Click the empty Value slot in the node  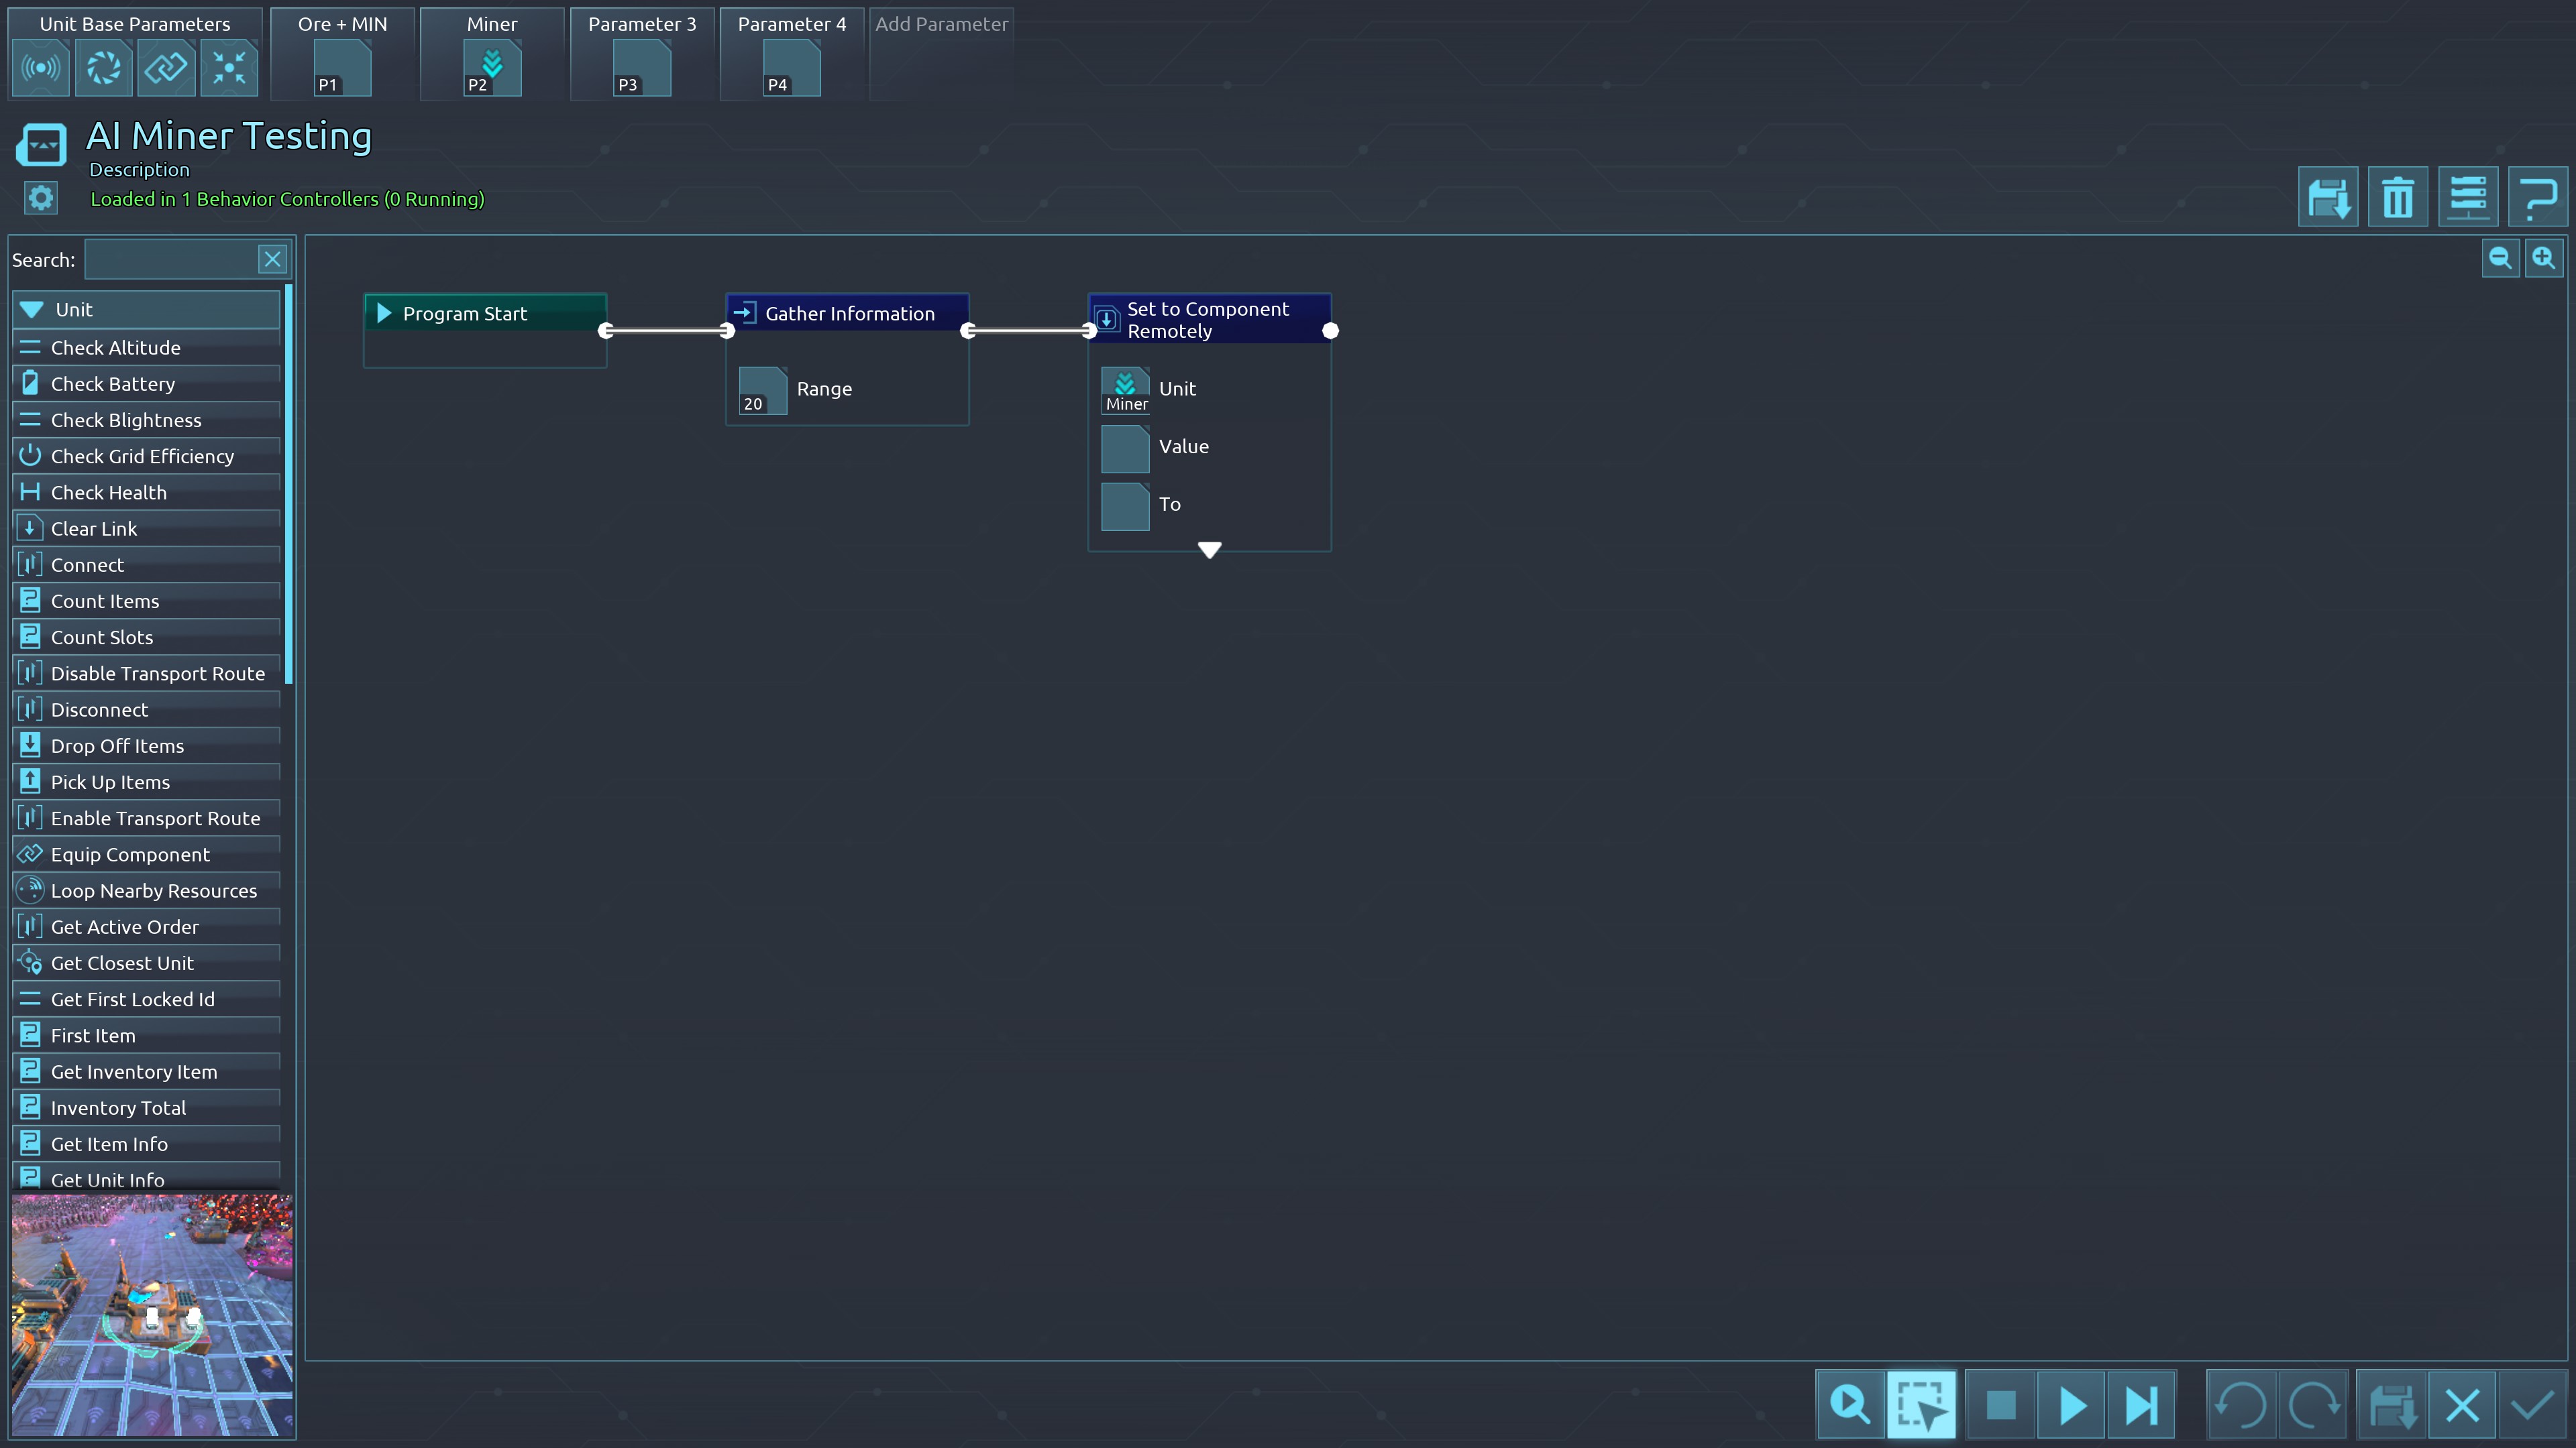click(1125, 448)
